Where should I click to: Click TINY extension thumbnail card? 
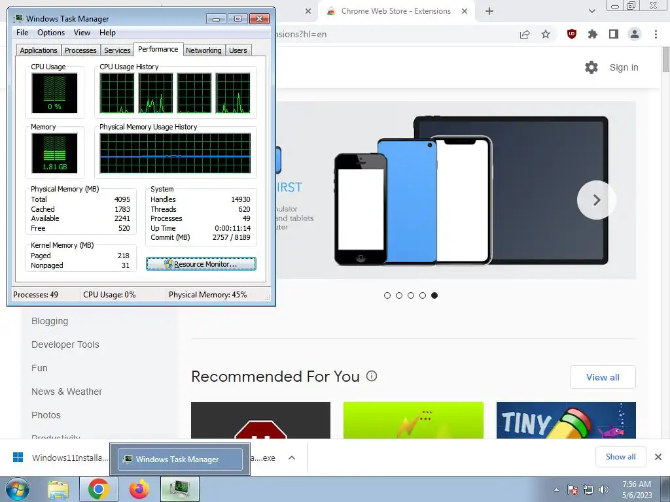coord(566,420)
